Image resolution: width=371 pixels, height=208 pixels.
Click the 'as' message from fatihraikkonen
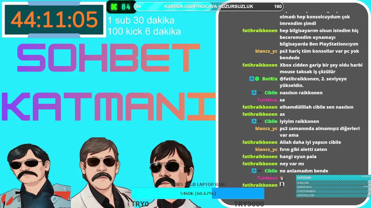[282, 114]
